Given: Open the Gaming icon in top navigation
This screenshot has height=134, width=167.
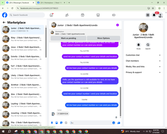Looking at the screenshot, I should (114, 15).
